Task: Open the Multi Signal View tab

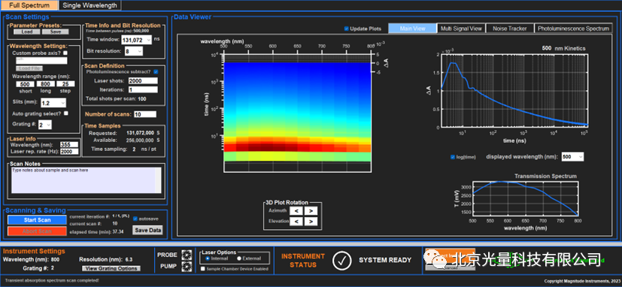Action: tap(461, 29)
